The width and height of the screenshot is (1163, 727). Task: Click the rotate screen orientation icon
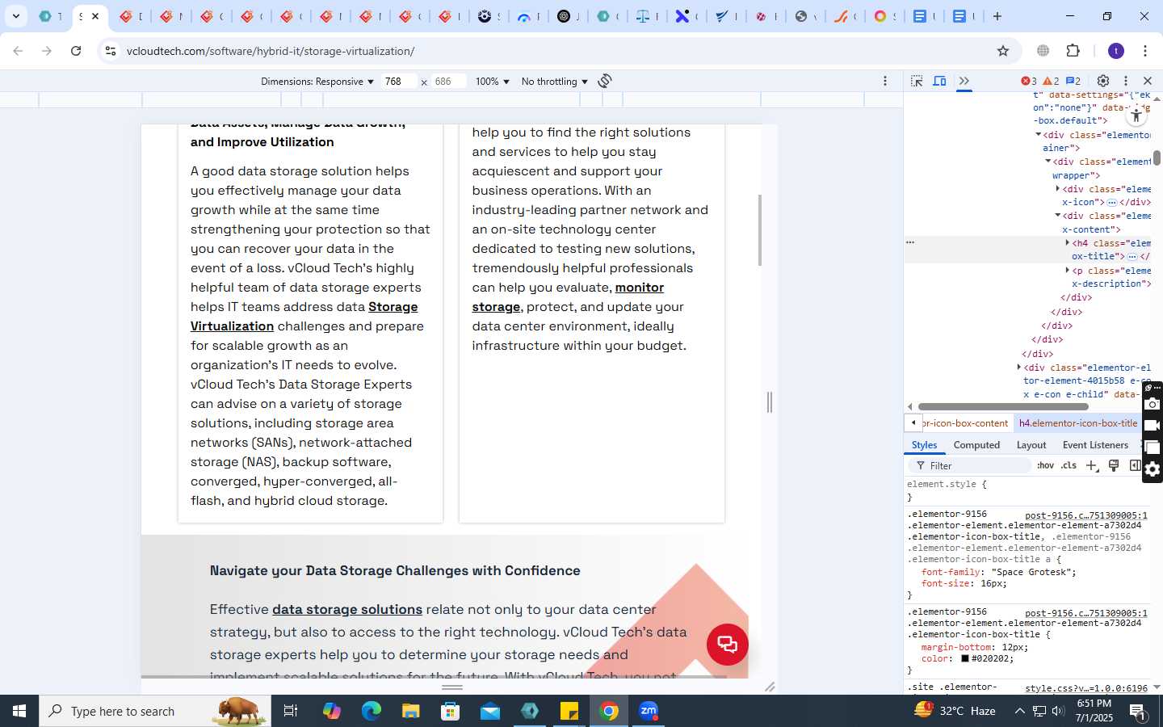coord(605,81)
